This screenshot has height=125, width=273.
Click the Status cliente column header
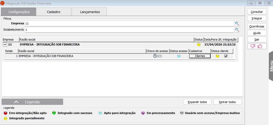pyautogui.click(x=222, y=51)
